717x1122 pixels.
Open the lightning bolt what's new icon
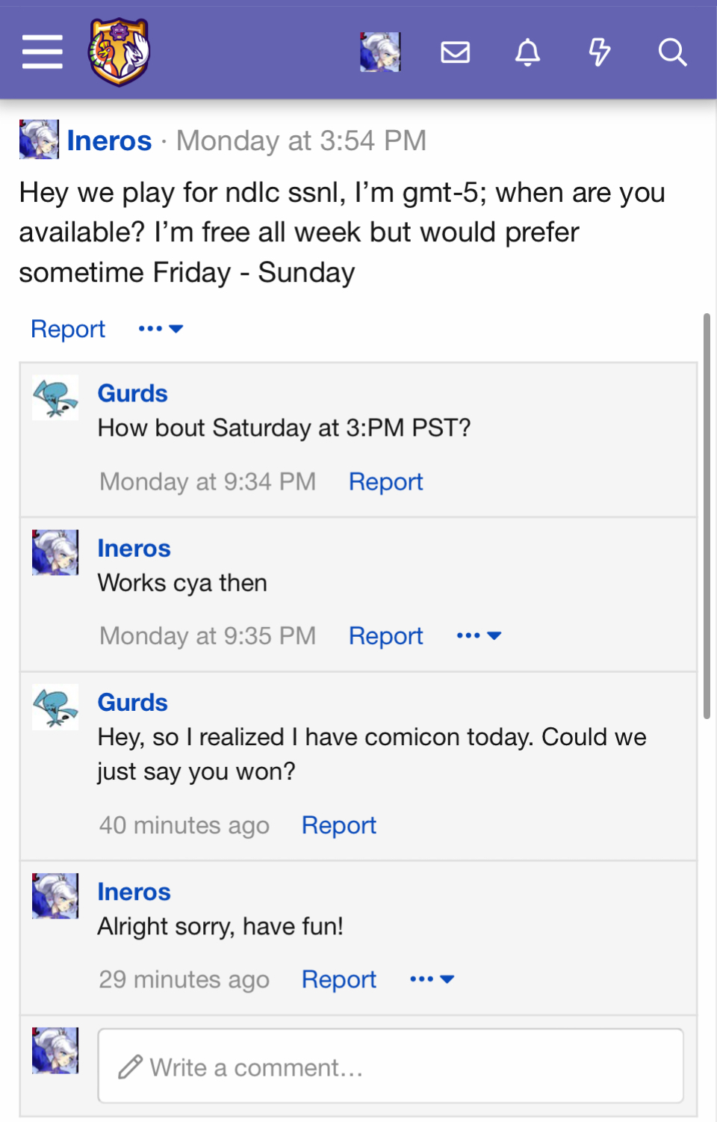(599, 52)
